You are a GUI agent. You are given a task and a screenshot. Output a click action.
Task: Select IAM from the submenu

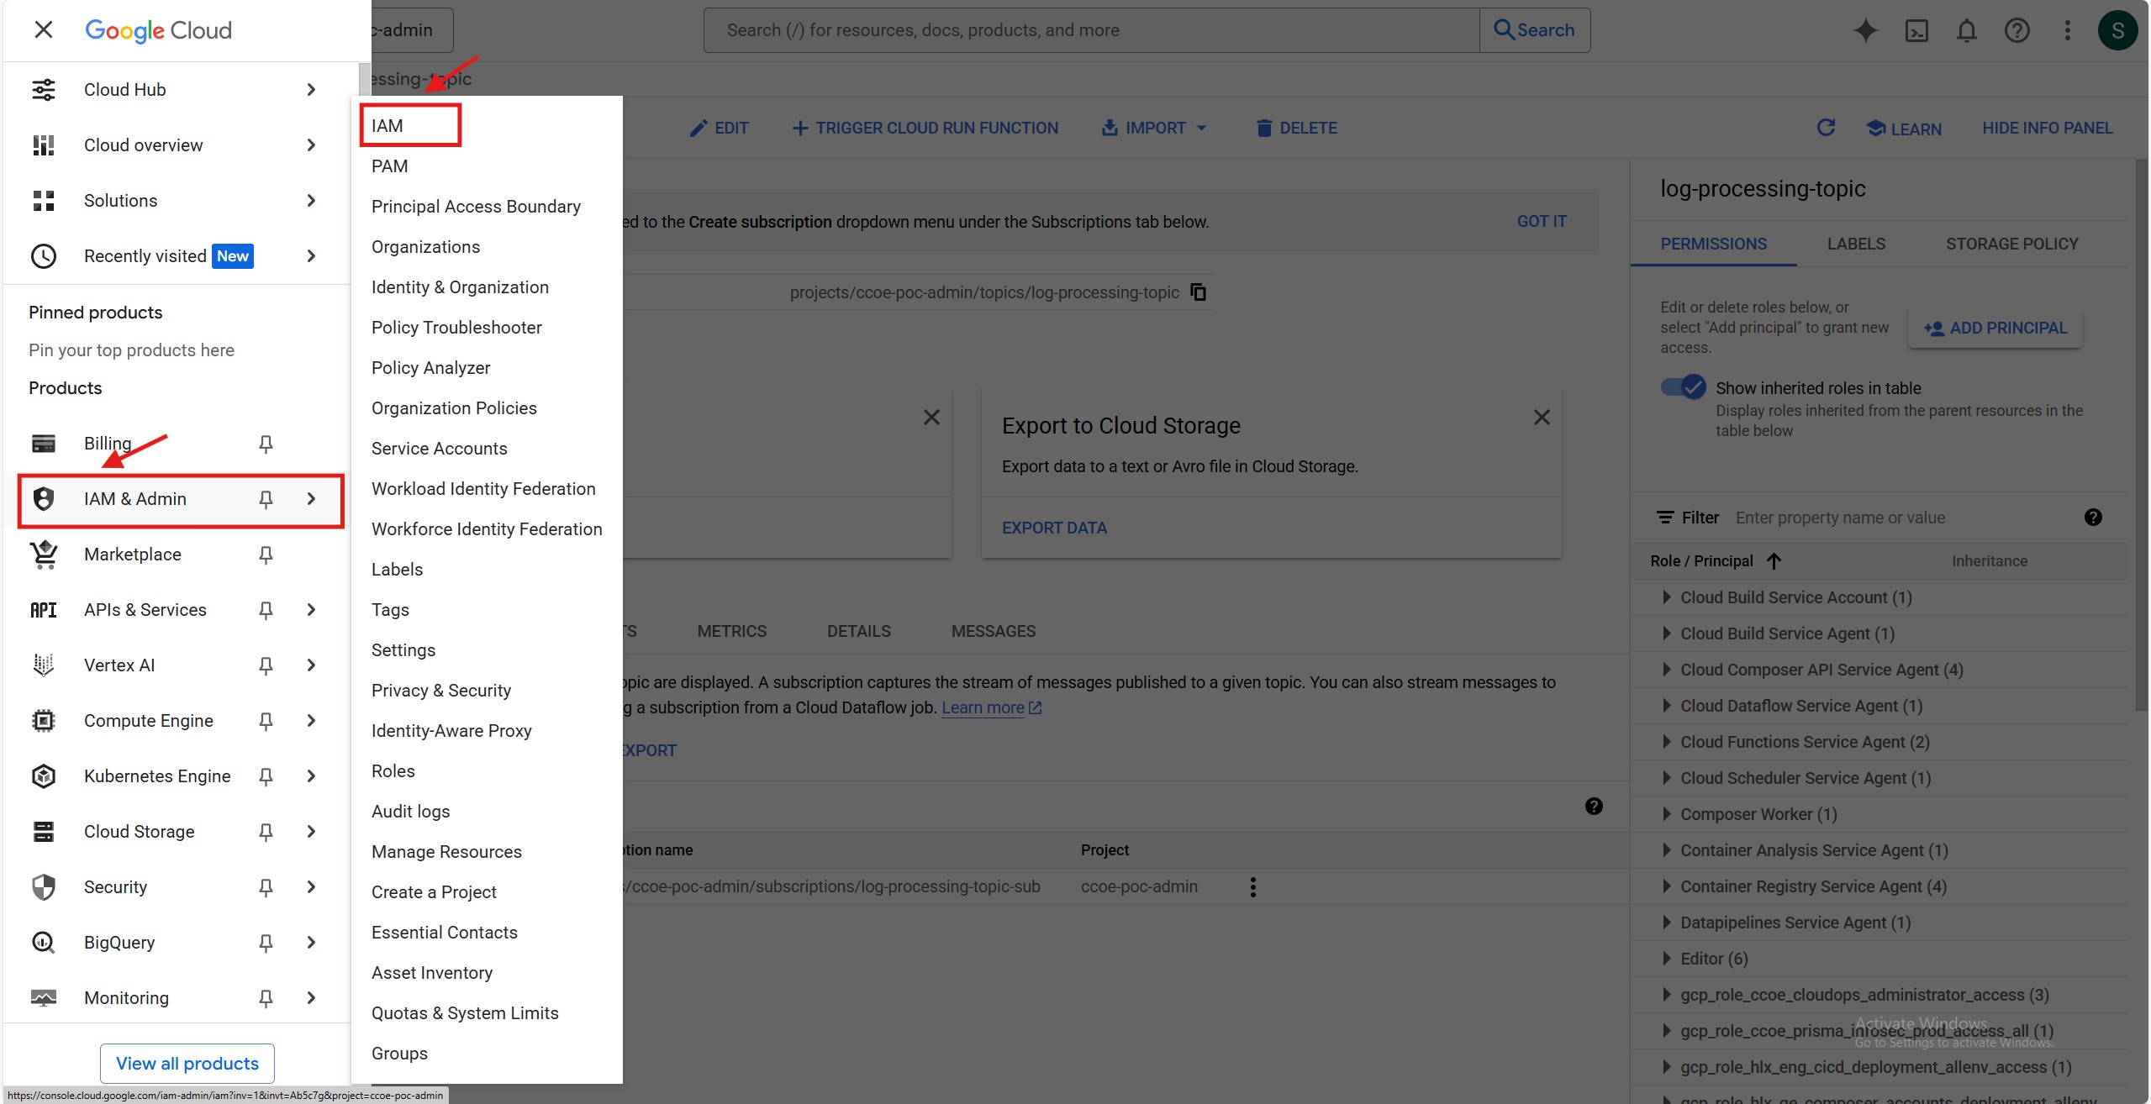(x=387, y=126)
